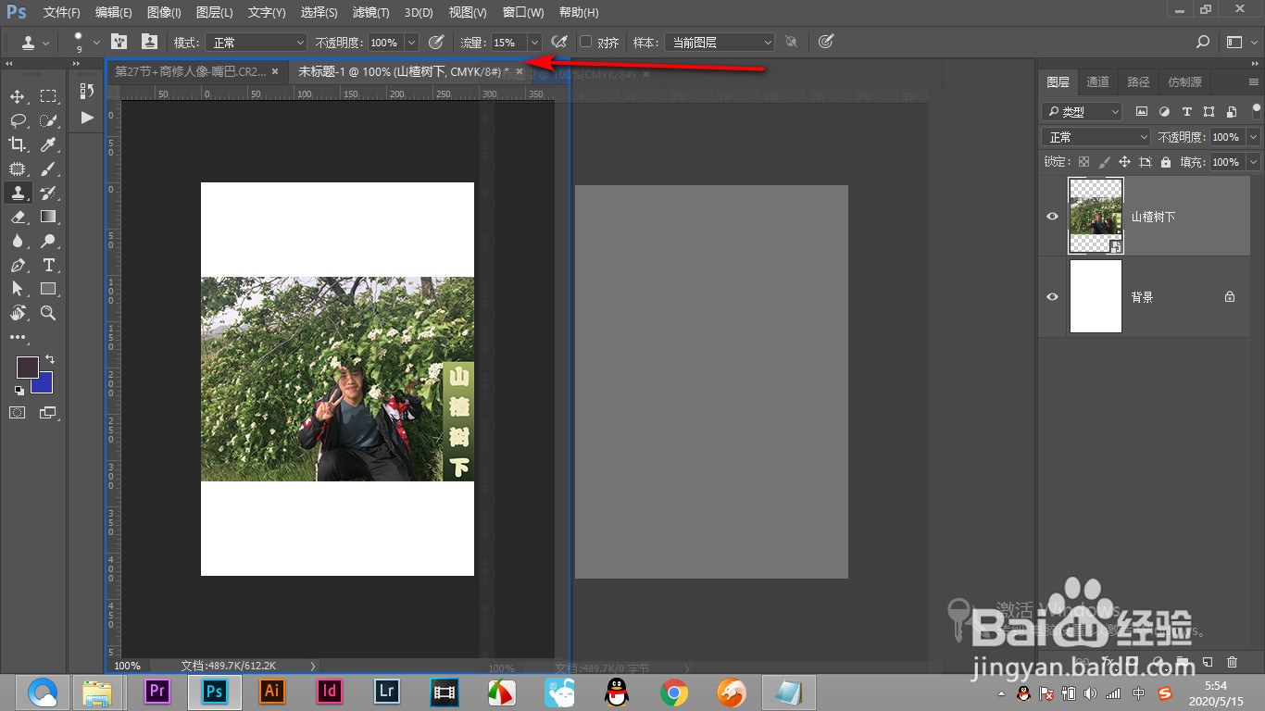The height and width of the screenshot is (711, 1265).
Task: Select the Dodge tool
Action: [48, 241]
